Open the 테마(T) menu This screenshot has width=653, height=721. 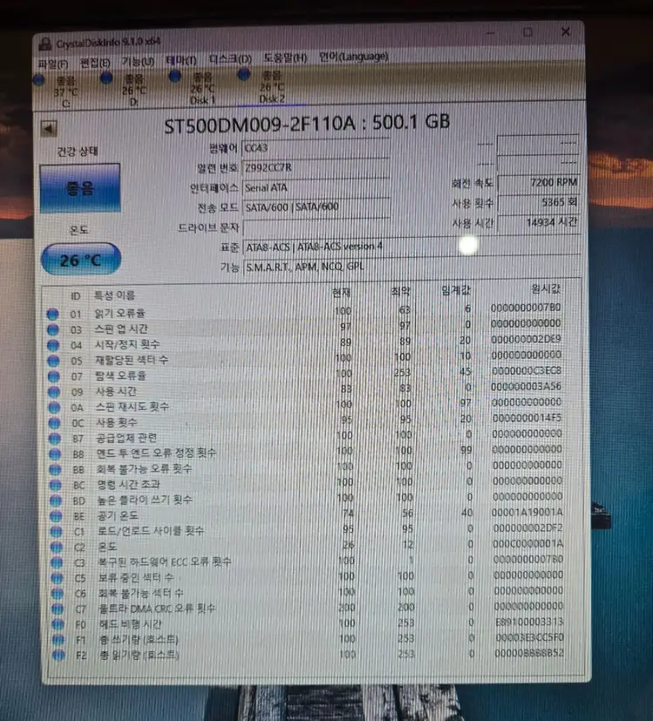pyautogui.click(x=181, y=60)
